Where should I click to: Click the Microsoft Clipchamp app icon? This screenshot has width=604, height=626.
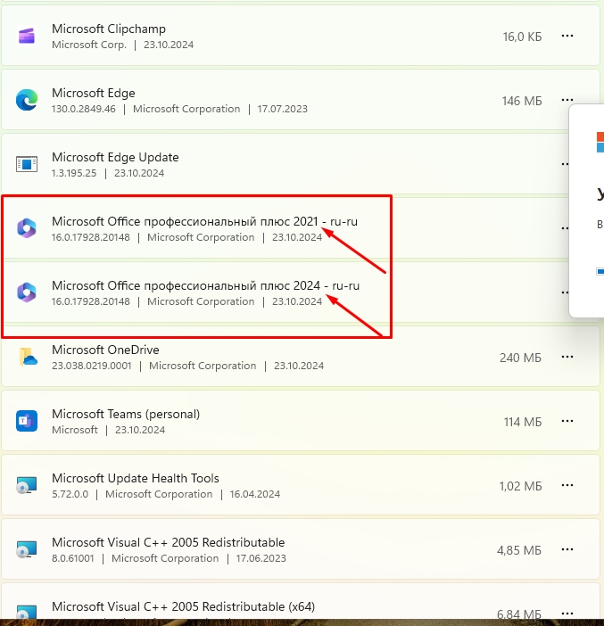coord(27,36)
